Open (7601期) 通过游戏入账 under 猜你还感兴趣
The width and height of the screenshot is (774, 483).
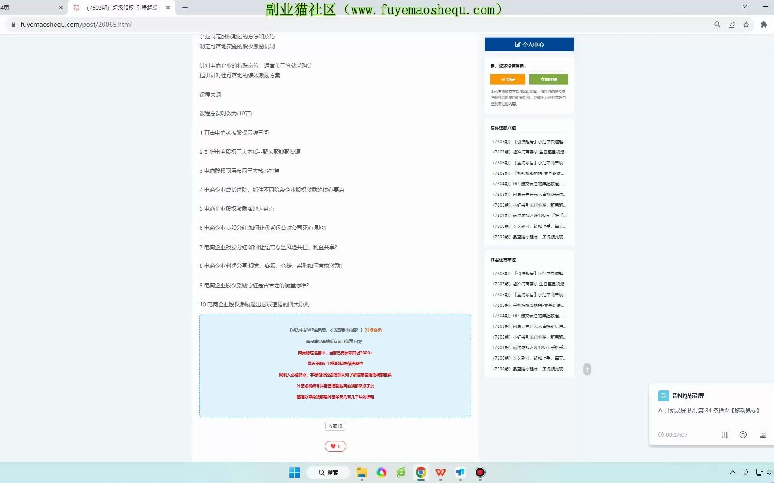click(x=529, y=216)
